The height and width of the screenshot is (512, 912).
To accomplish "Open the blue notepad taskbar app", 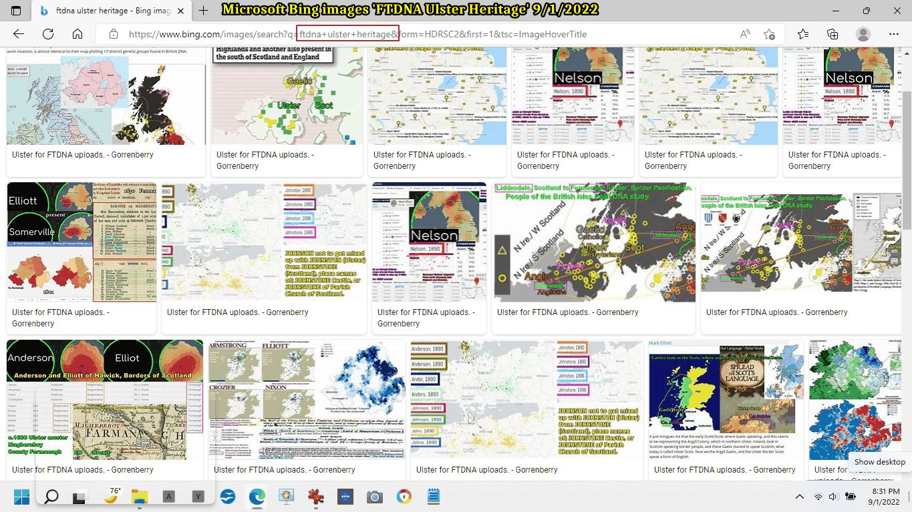I will 434,497.
